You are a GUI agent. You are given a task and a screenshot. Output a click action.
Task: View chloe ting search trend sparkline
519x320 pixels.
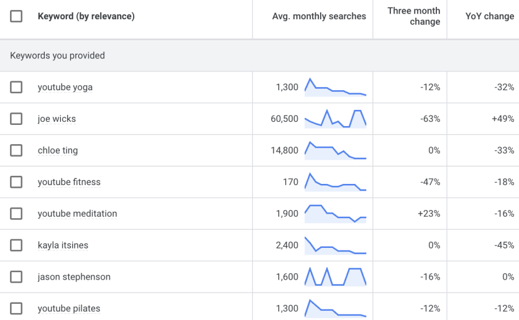335,150
